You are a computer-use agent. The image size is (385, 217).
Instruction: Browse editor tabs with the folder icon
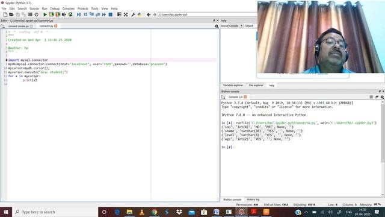pos(2,26)
